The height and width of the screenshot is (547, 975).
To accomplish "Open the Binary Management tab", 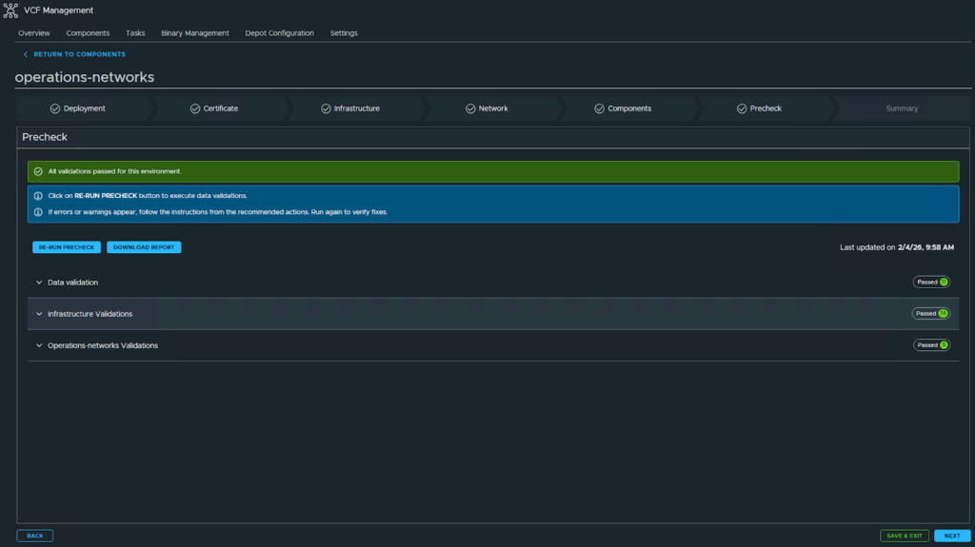I will pyautogui.click(x=195, y=33).
